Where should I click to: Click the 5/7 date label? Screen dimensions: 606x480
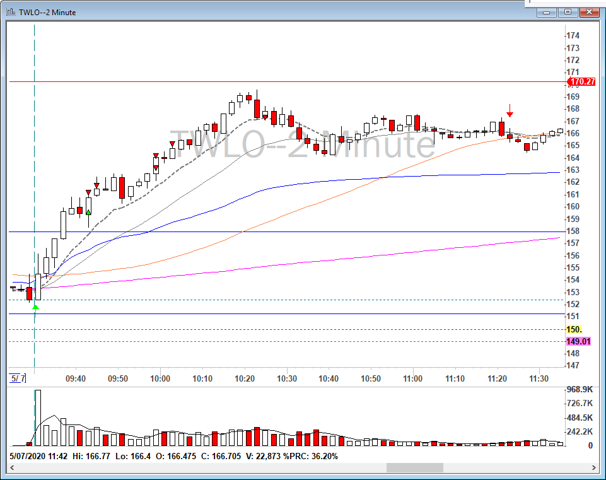click(18, 378)
